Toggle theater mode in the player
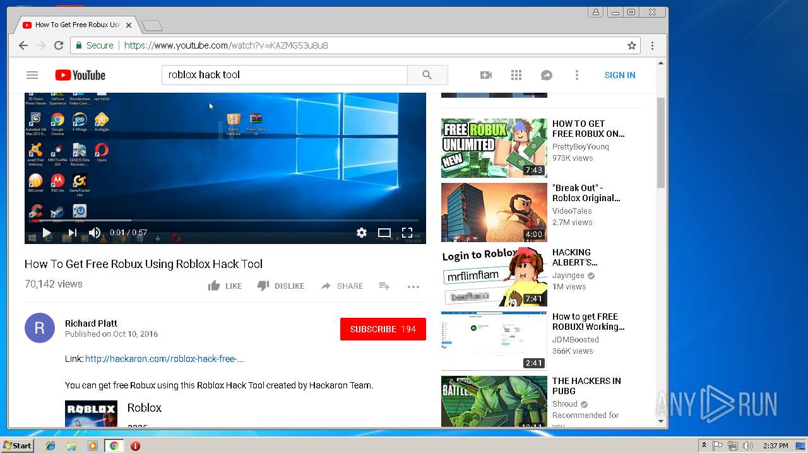The image size is (808, 454). [x=384, y=233]
